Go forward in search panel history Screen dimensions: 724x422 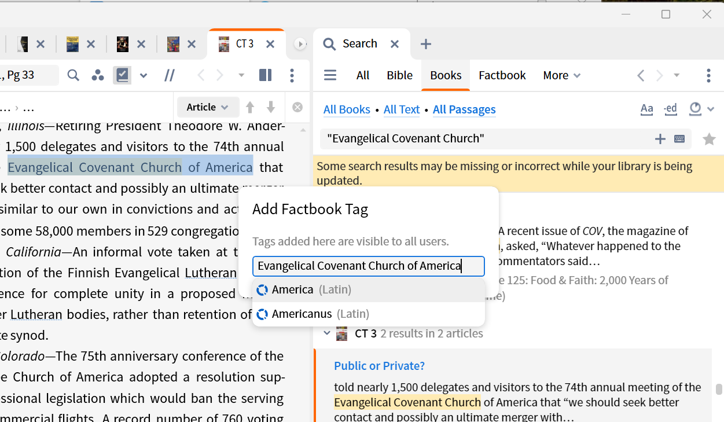point(659,75)
